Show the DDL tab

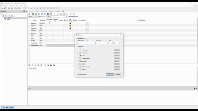(63, 11)
